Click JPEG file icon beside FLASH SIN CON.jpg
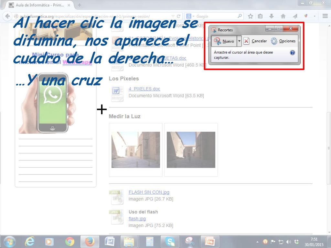The image size is (331, 248). pos(116,197)
